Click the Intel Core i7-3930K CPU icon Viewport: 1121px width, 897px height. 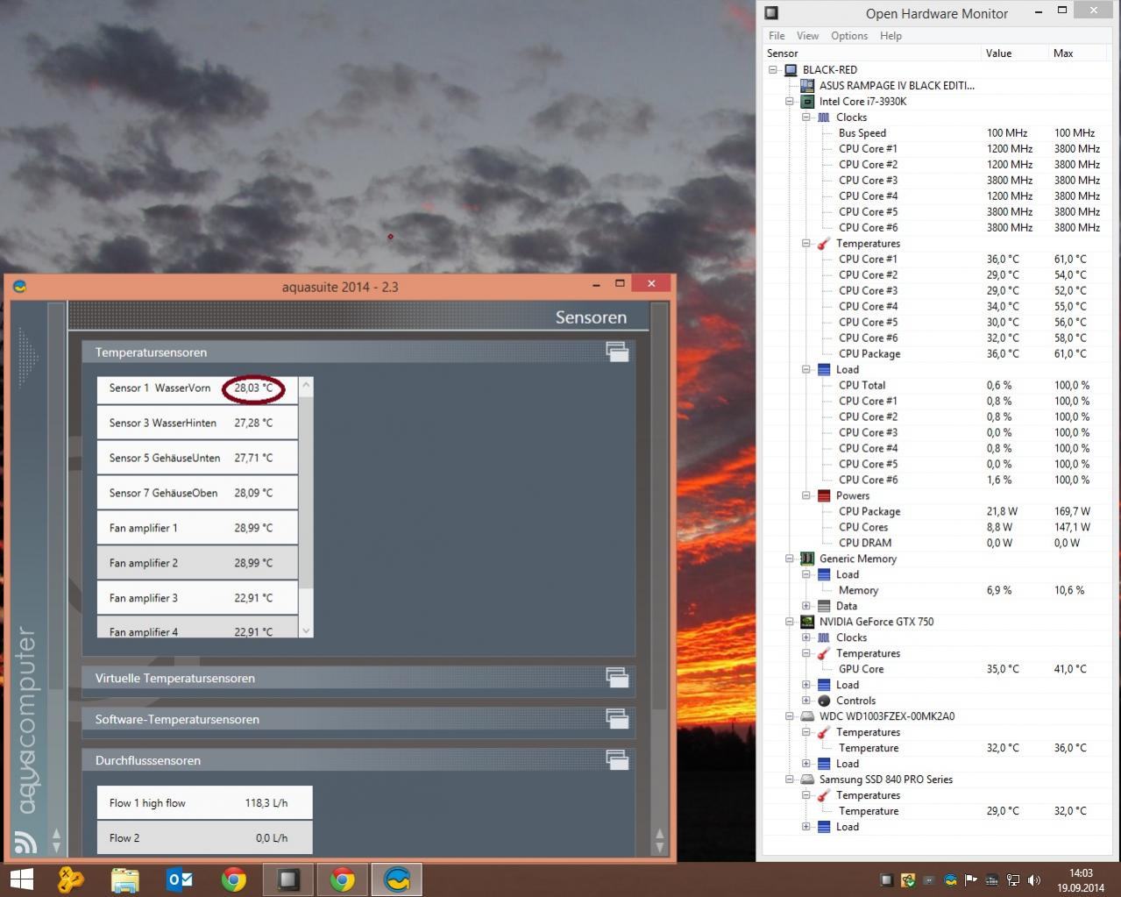point(807,101)
